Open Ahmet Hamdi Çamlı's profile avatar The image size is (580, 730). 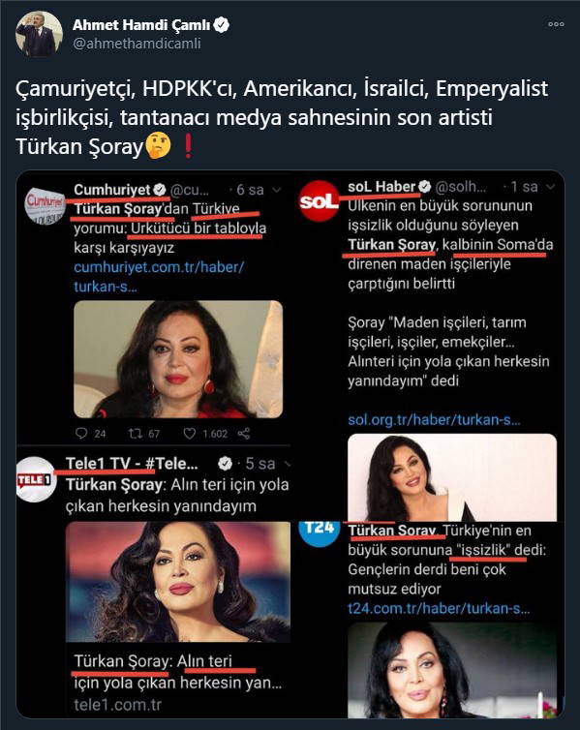[x=39, y=34]
